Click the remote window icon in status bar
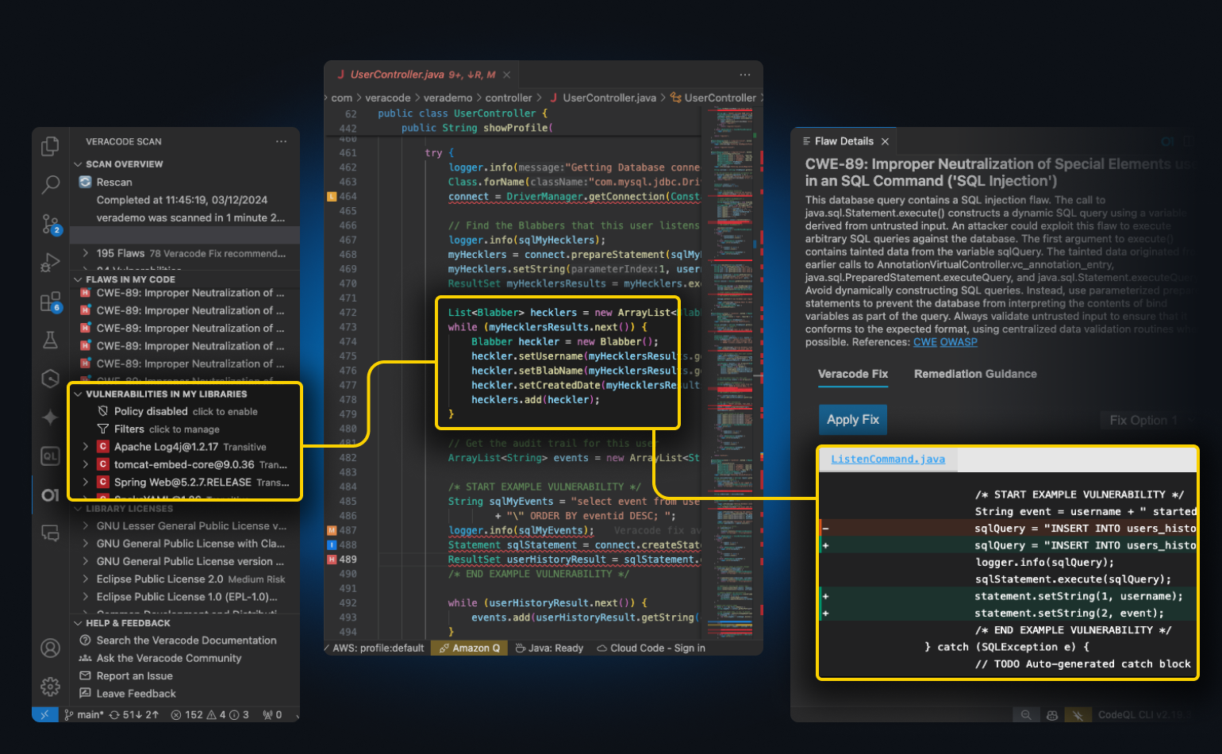 coord(44,714)
